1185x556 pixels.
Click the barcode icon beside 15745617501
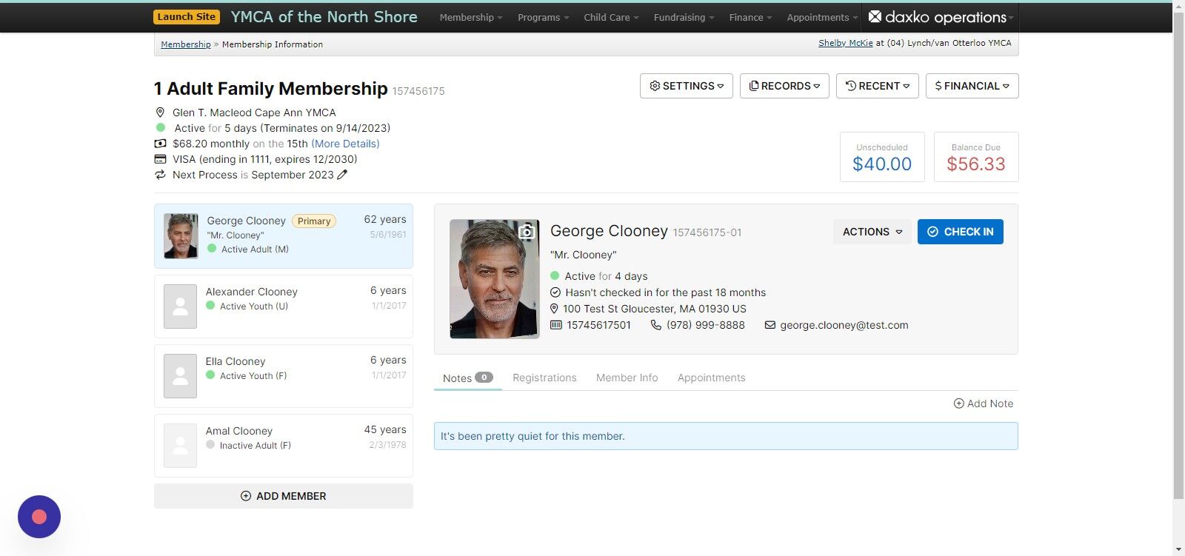[x=556, y=325]
